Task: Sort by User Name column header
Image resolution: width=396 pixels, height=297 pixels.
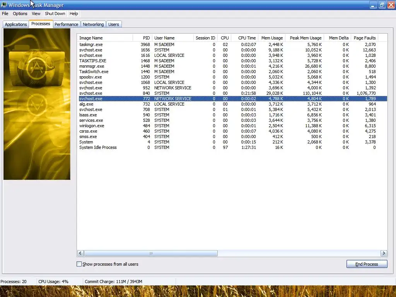Action: [x=173, y=38]
